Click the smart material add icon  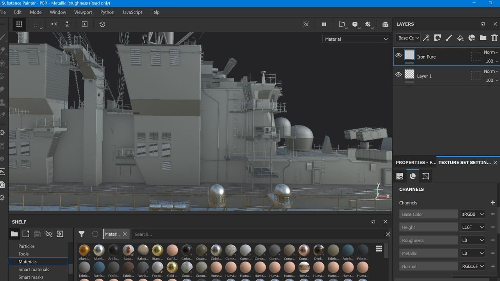(x=472, y=38)
